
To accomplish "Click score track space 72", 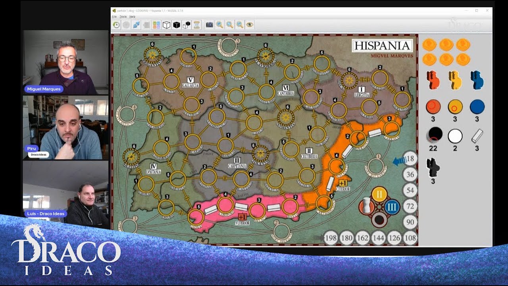I will (x=410, y=206).
